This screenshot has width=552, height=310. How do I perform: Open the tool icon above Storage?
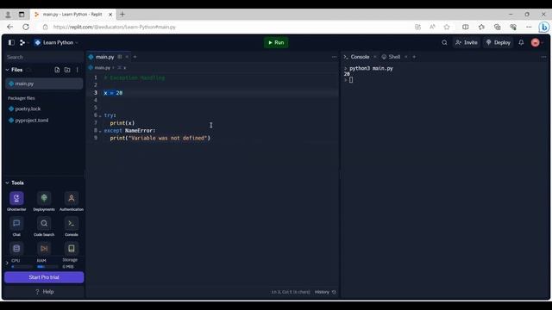pyautogui.click(x=72, y=249)
